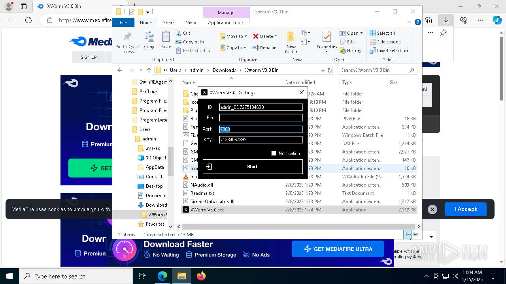
Task: Click Paste shortcut in ribbon
Action: 194,50
